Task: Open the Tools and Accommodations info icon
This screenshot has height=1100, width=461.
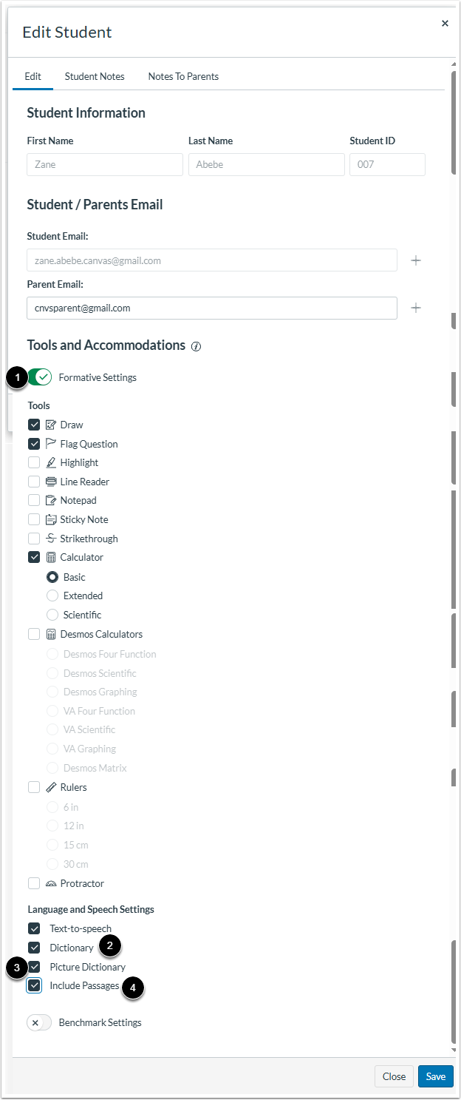Action: (194, 345)
